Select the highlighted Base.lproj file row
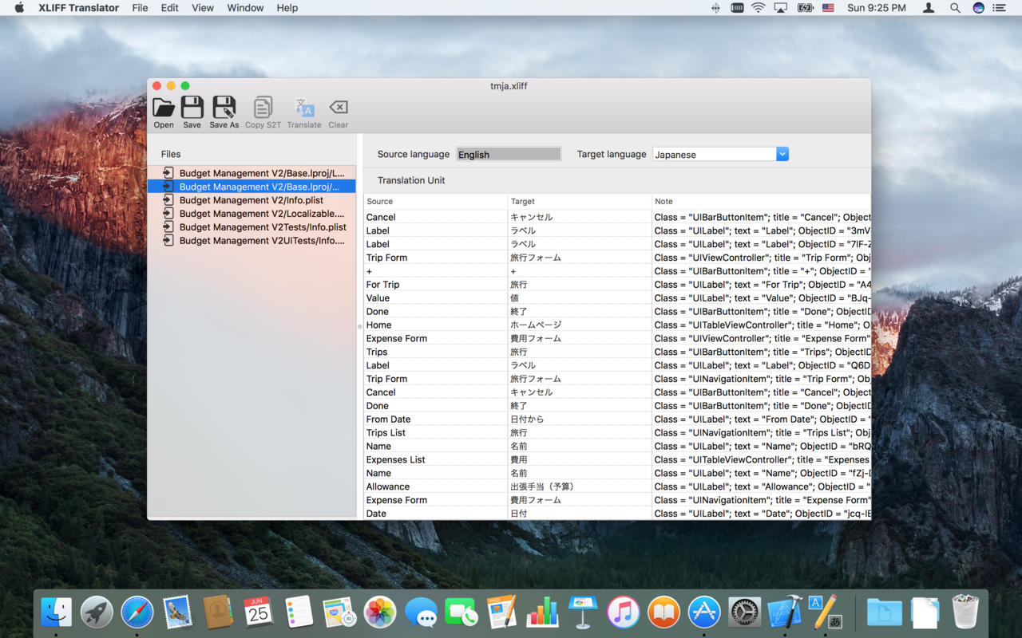Viewport: 1022px width, 638px height. click(252, 187)
